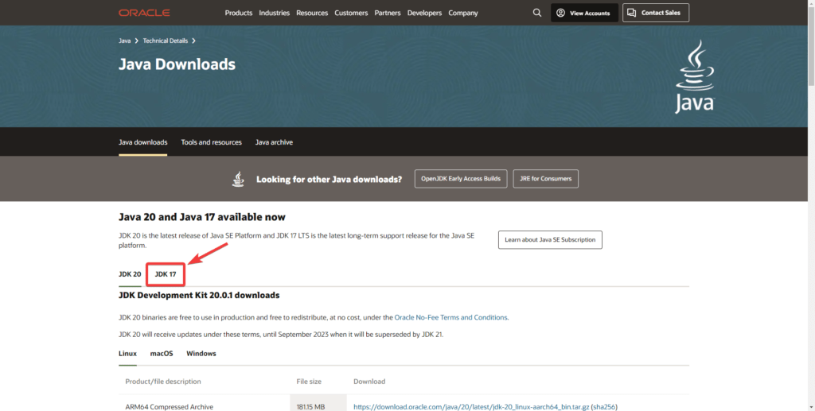
Task: Click the Java Downloads heading
Action: click(x=177, y=64)
